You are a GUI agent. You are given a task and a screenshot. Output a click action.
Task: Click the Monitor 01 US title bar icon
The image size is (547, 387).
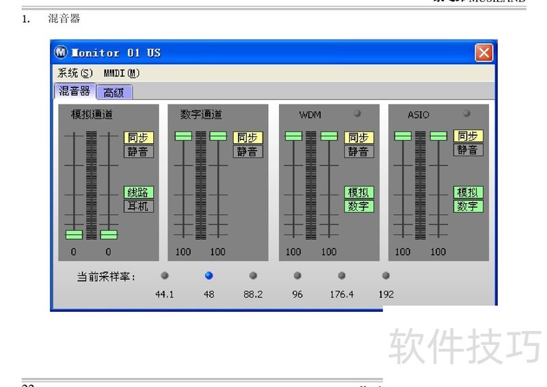tap(62, 53)
